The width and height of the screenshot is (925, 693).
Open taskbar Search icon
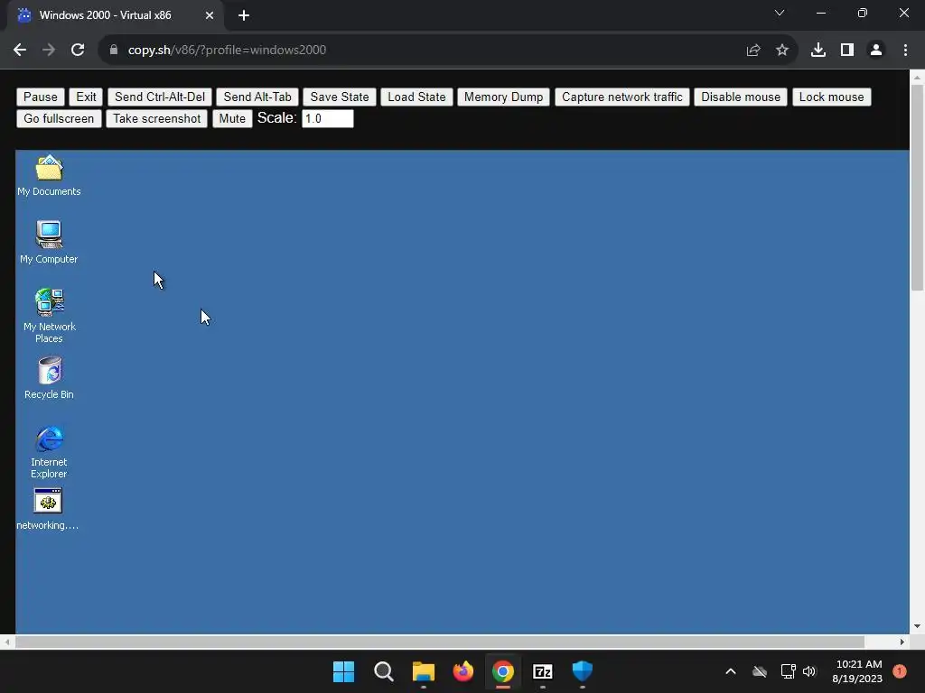click(x=383, y=671)
